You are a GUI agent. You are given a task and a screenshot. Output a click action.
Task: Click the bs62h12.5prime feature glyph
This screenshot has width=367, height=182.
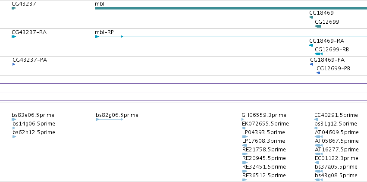click(14, 137)
